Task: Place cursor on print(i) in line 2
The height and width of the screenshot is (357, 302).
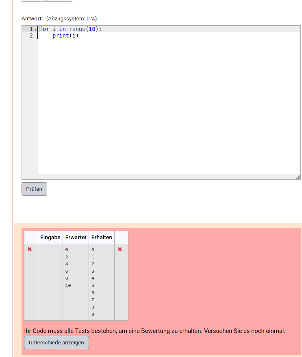Action: pos(65,36)
